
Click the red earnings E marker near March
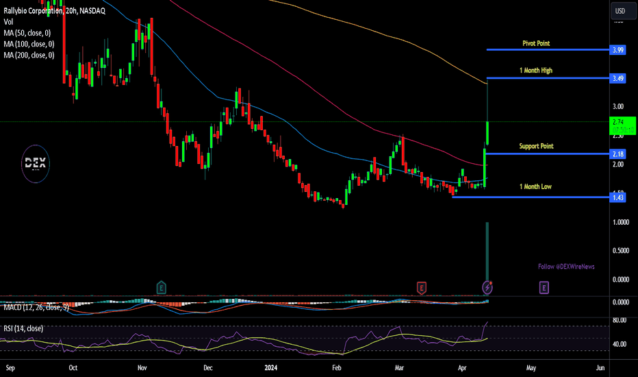(422, 288)
